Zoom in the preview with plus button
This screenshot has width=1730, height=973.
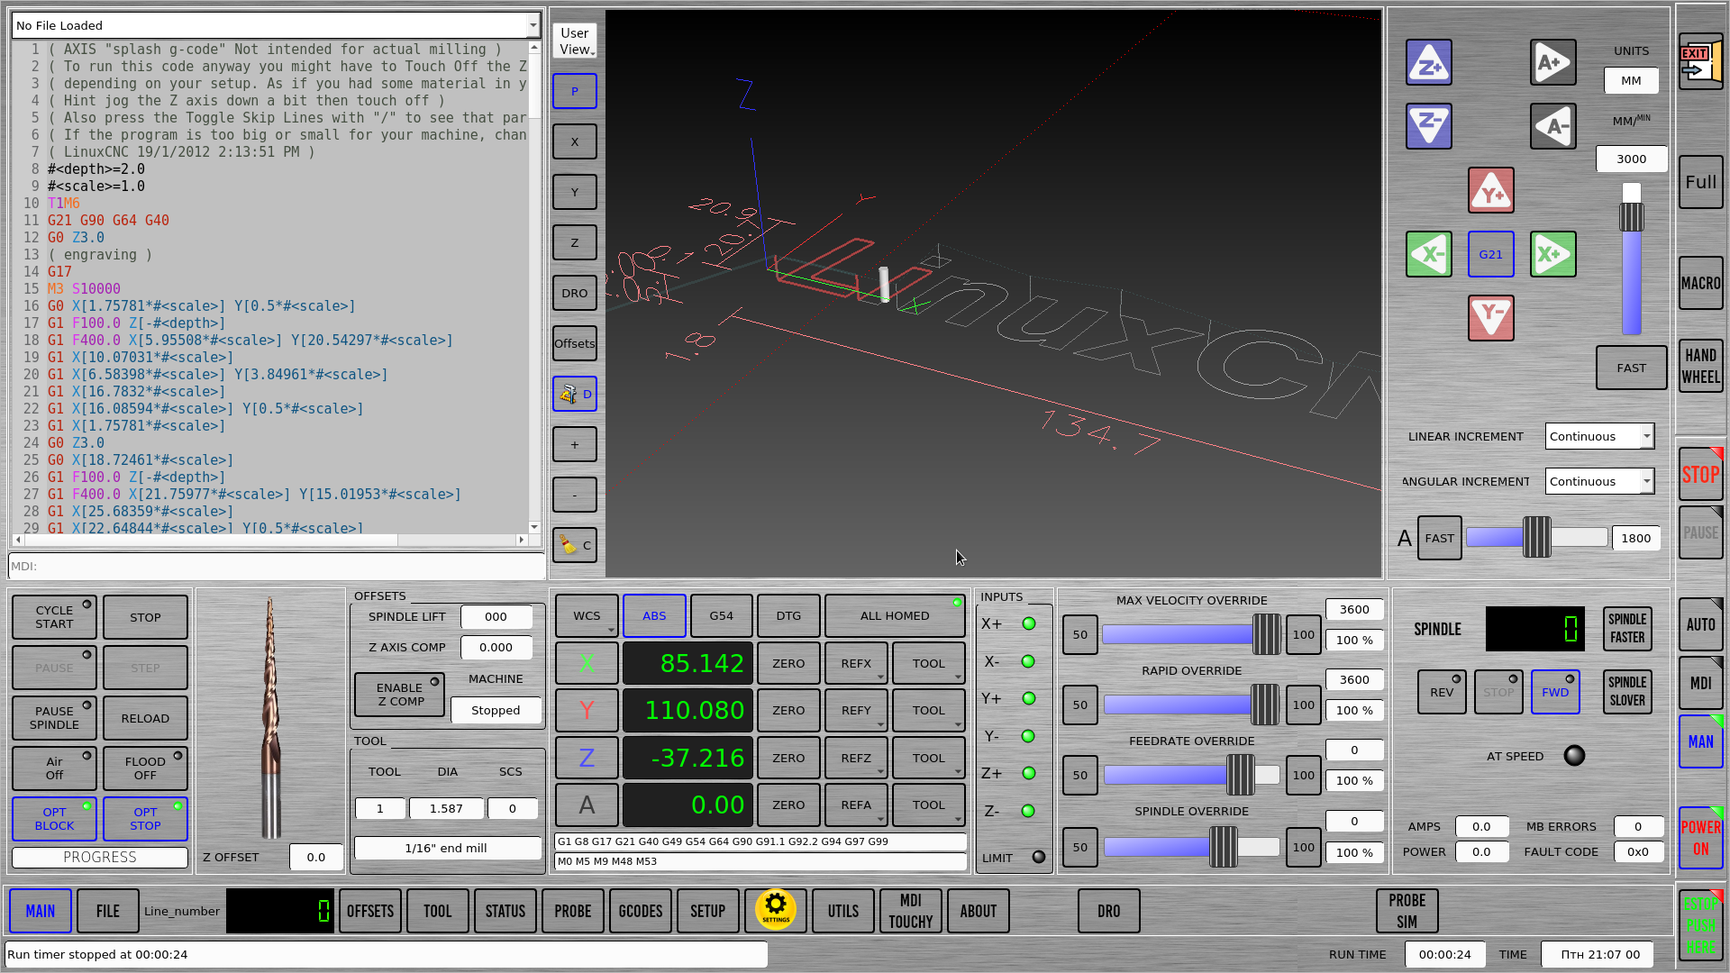pyautogui.click(x=575, y=444)
